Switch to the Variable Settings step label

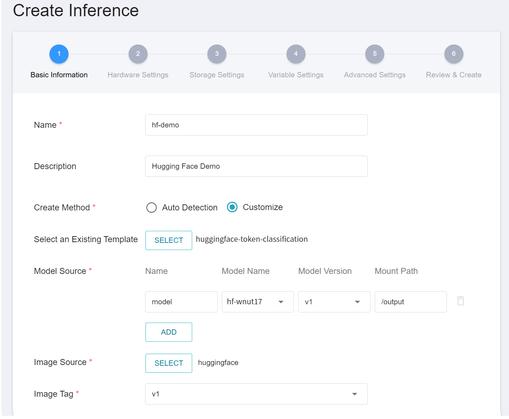click(296, 75)
